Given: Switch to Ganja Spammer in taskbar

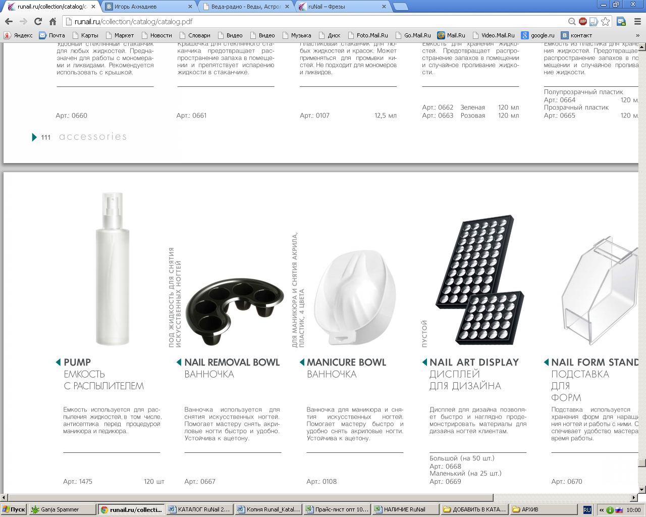Looking at the screenshot, I should [62, 509].
